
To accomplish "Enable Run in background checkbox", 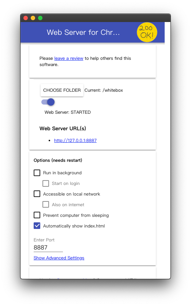I will [37, 173].
